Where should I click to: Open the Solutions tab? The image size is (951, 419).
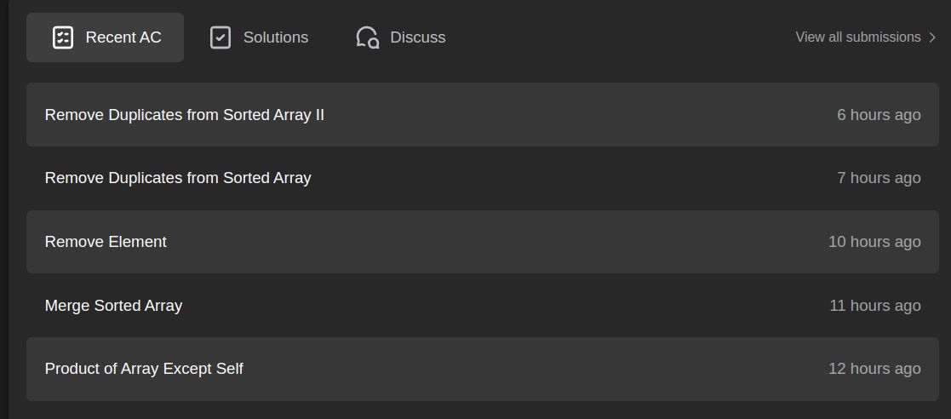[x=259, y=37]
